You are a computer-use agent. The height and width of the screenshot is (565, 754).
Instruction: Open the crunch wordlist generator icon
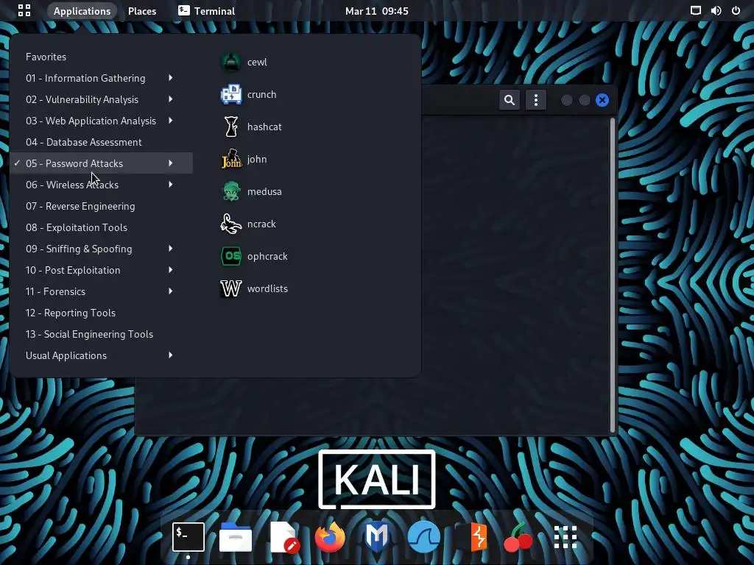click(x=230, y=95)
